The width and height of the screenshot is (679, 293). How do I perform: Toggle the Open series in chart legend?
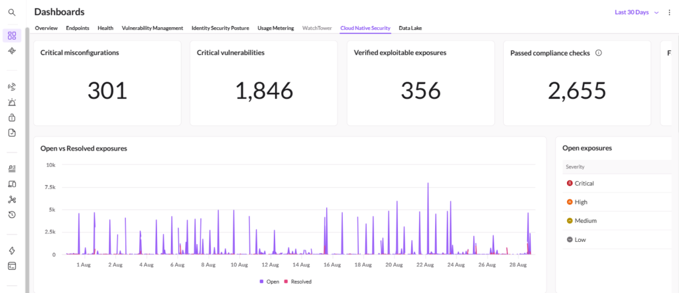pos(269,281)
